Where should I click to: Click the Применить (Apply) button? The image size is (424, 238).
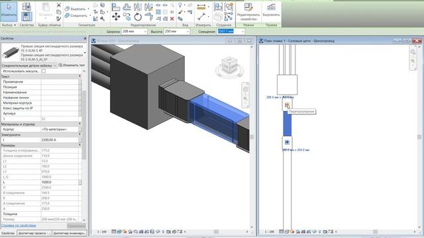76,225
